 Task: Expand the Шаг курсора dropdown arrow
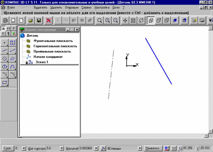62,148
